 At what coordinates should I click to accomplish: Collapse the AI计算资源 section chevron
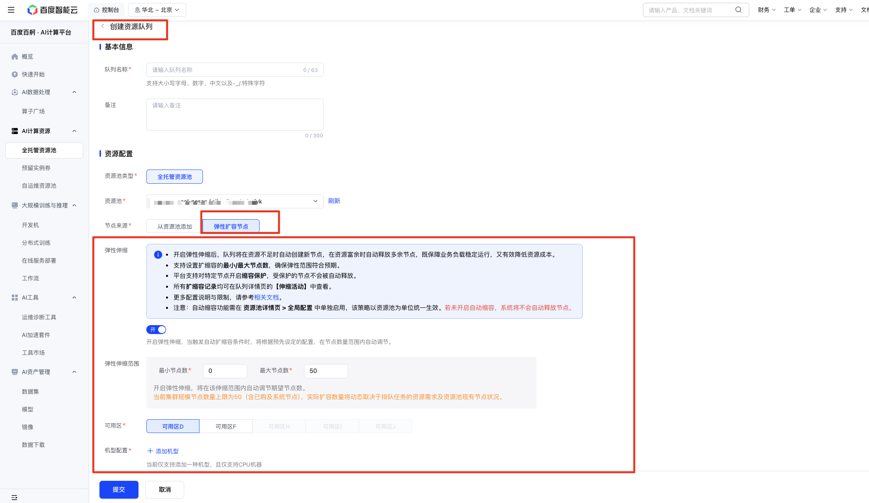74,131
